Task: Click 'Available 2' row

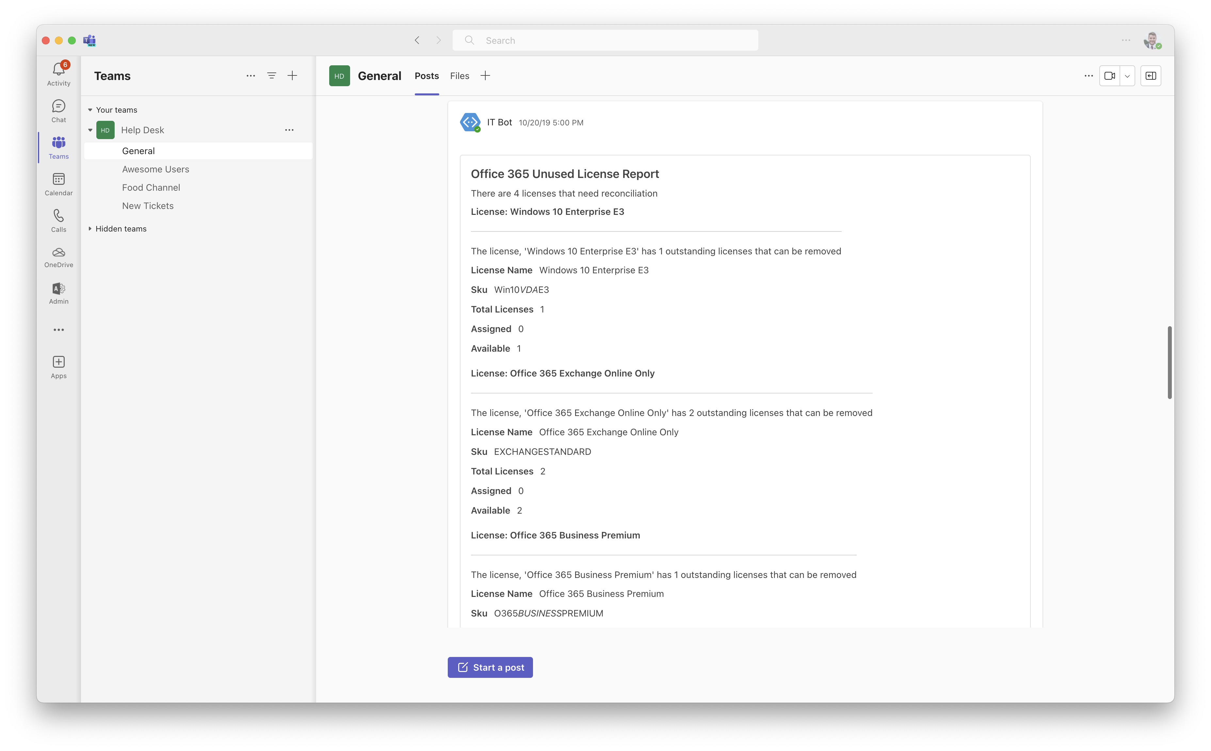Action: coord(496,511)
